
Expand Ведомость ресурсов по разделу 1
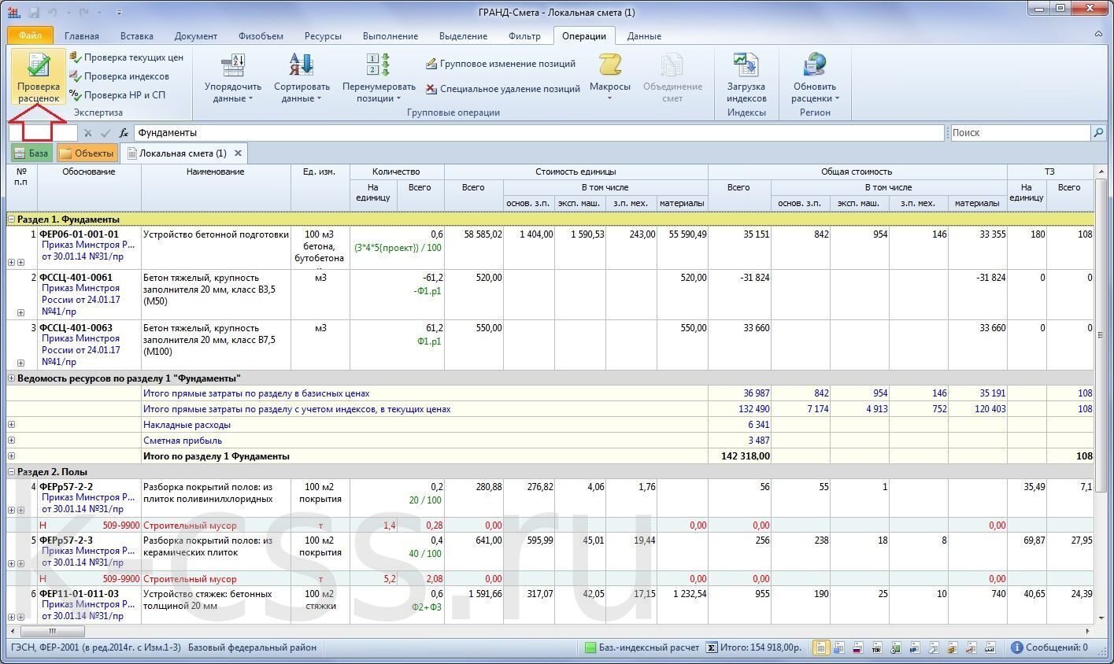[x=11, y=378]
